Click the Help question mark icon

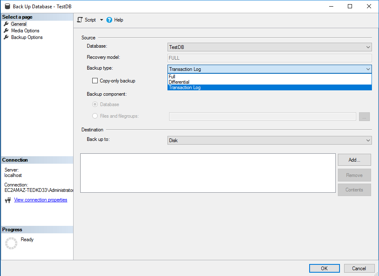110,20
